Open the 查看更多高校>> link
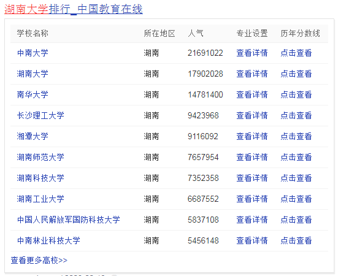 tap(39, 260)
